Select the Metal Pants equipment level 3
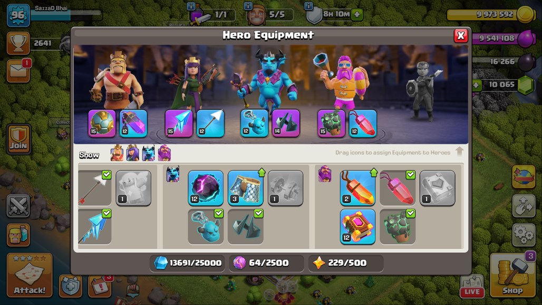Image resolution: width=542 pixels, height=305 pixels. 245,188
